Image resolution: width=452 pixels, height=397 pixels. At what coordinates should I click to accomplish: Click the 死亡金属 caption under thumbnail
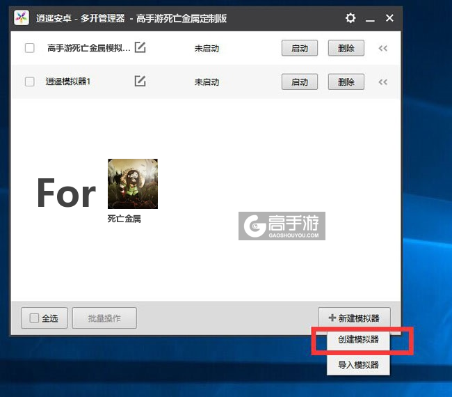[x=124, y=219]
